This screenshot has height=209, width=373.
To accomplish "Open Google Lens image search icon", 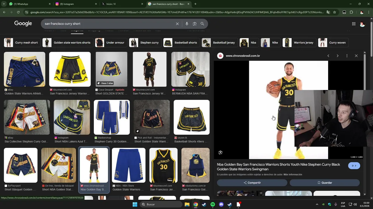I will coord(195,24).
